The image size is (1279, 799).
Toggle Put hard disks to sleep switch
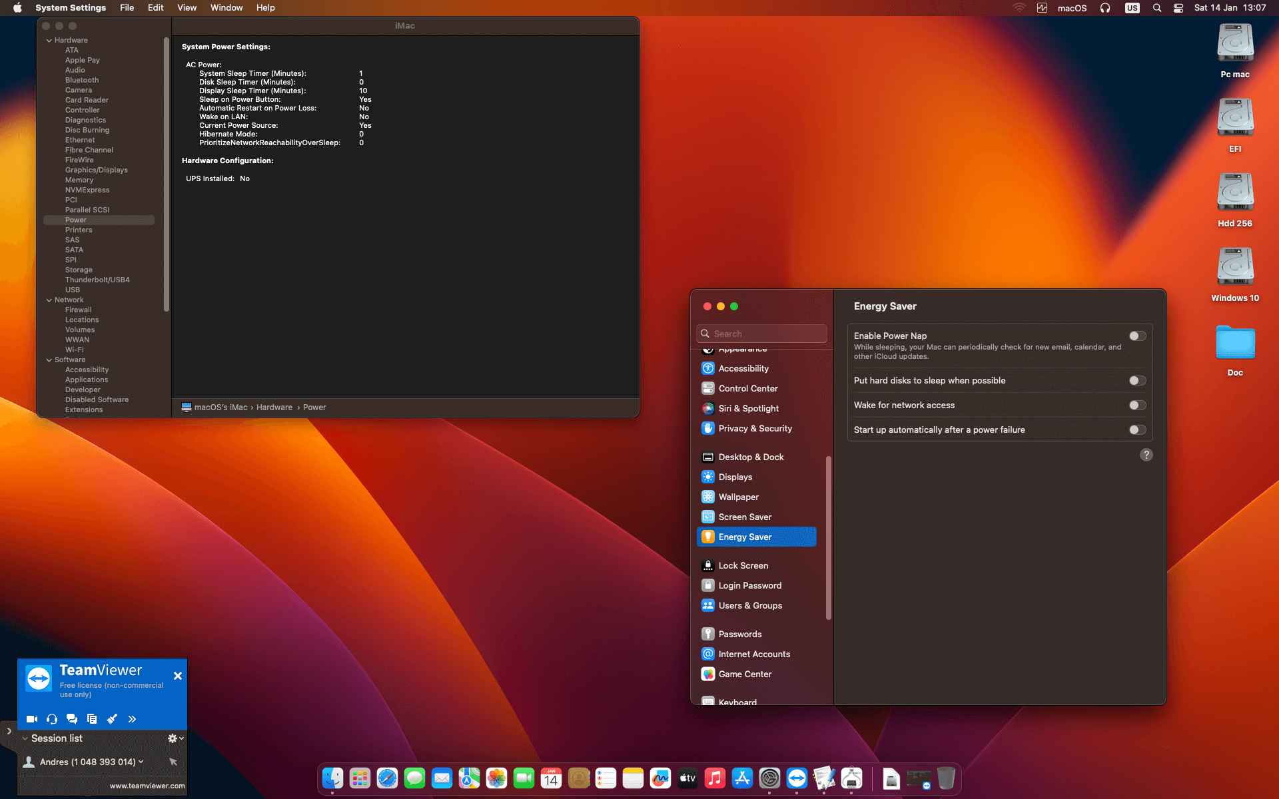(1138, 381)
